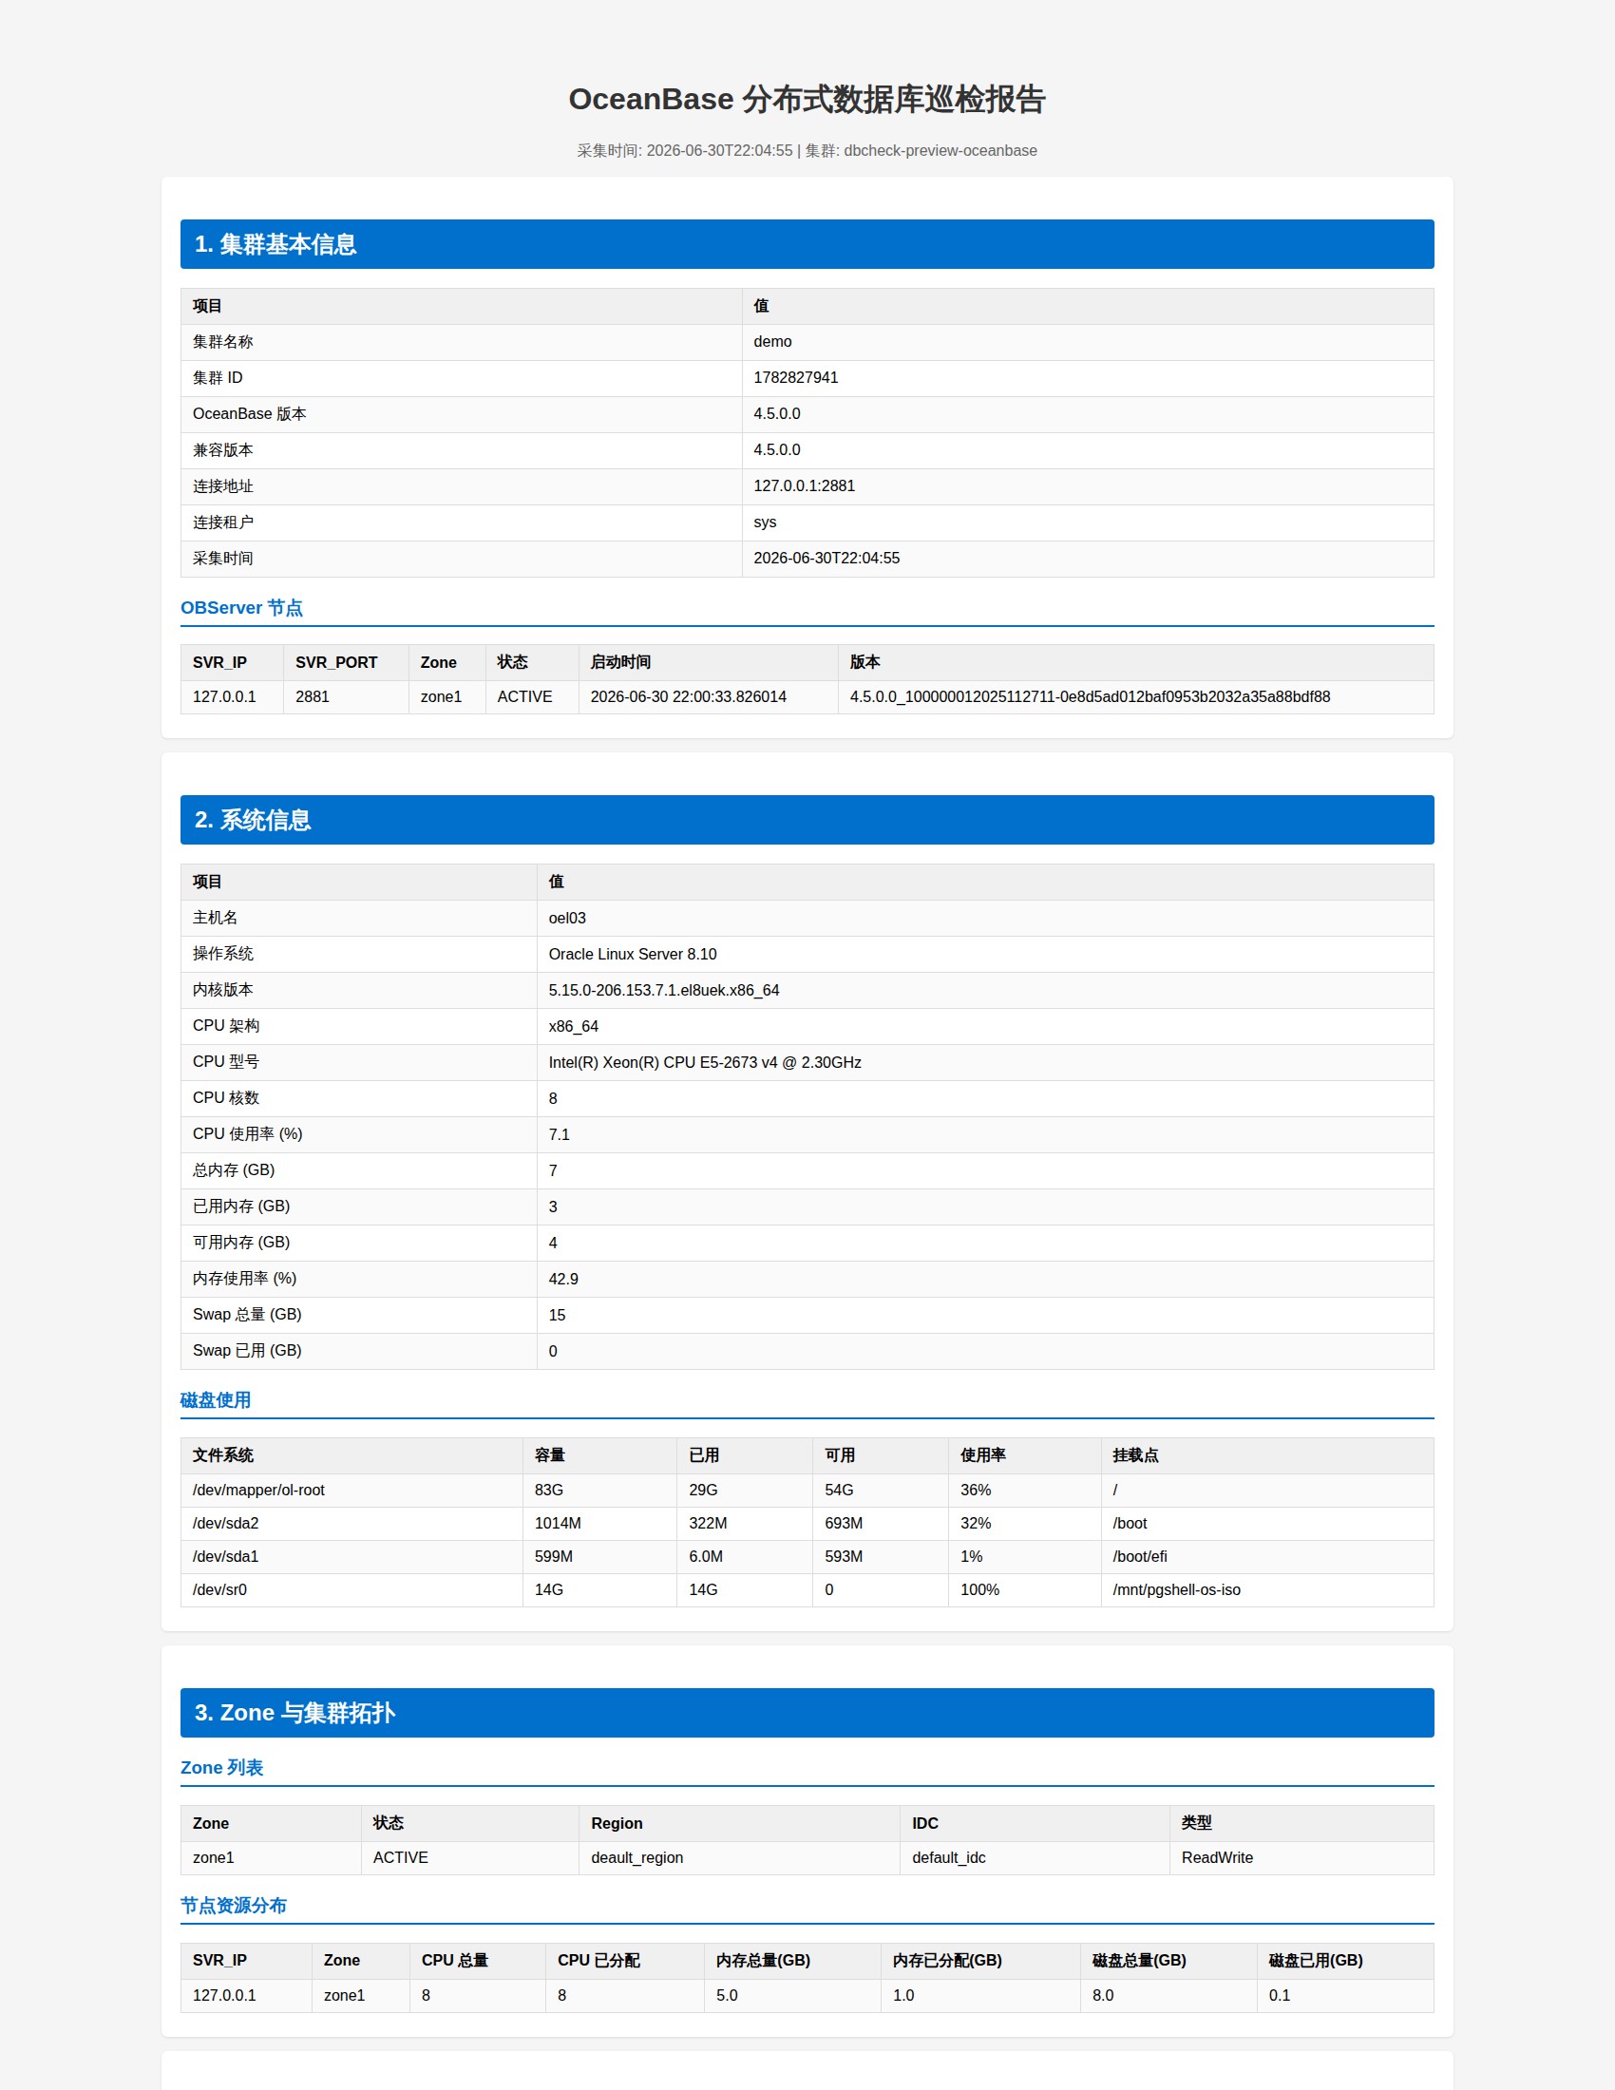This screenshot has height=2090, width=1615.
Task: Click the long build version string starting 4.5.0.0_100000012025112711
Action: click(x=1090, y=696)
